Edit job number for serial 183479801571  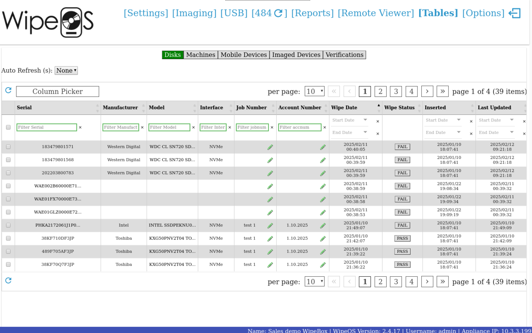pyautogui.click(x=270, y=147)
